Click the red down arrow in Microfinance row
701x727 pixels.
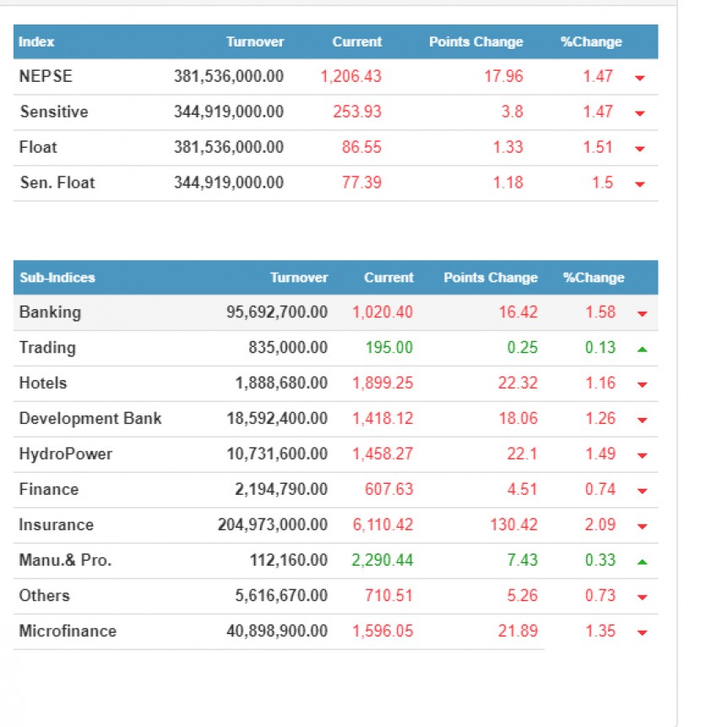(x=641, y=632)
